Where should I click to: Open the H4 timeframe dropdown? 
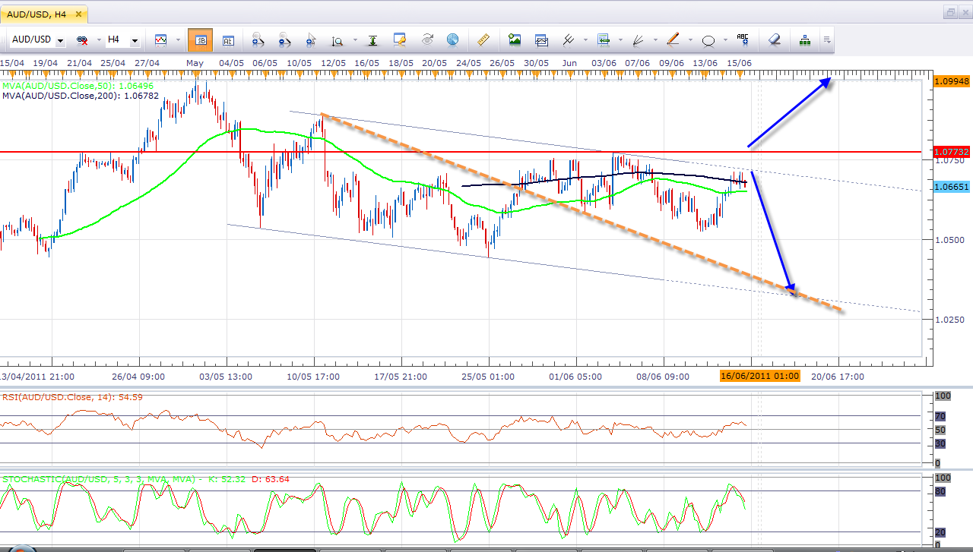[135, 39]
